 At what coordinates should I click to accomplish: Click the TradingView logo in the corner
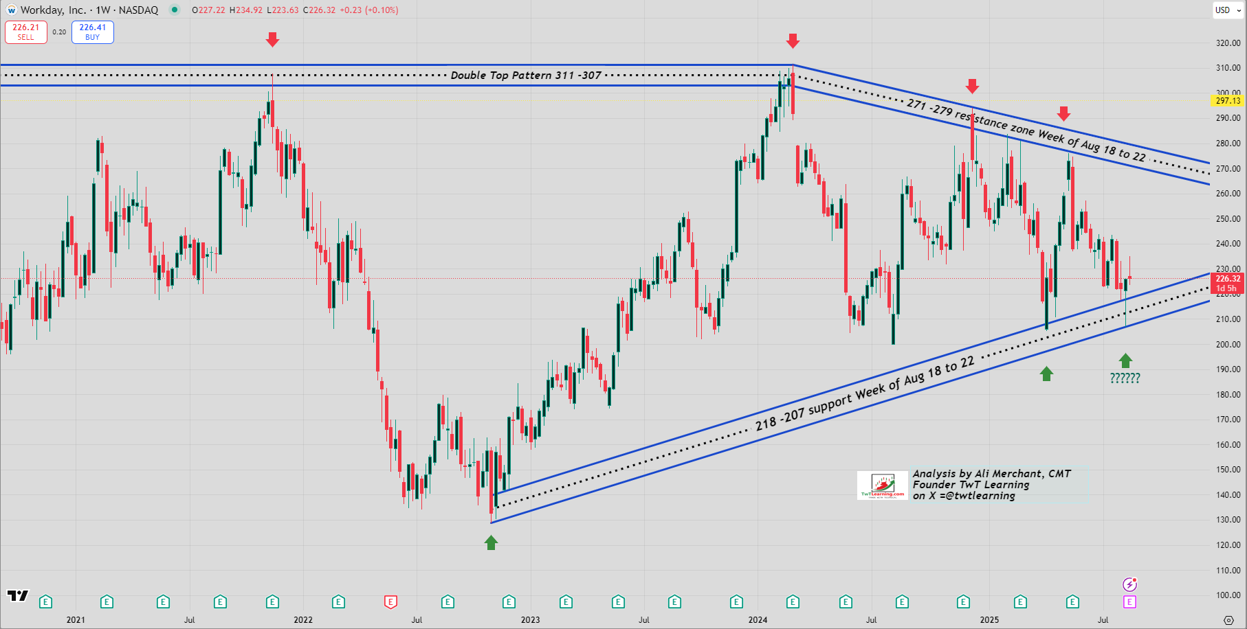point(18,595)
